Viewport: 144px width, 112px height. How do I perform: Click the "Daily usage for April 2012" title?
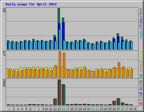(x=31, y=4)
